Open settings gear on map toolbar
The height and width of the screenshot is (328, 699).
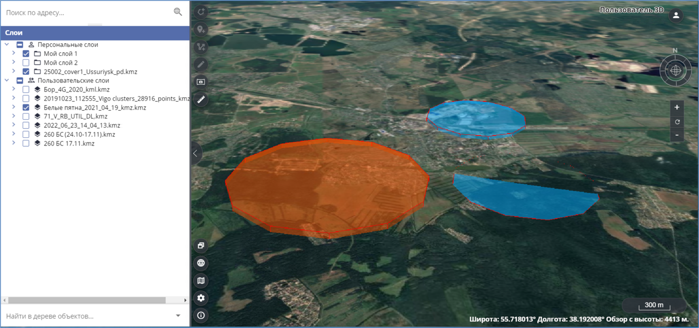click(x=201, y=298)
